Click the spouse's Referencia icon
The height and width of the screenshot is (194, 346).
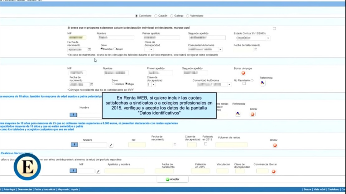click(262, 83)
